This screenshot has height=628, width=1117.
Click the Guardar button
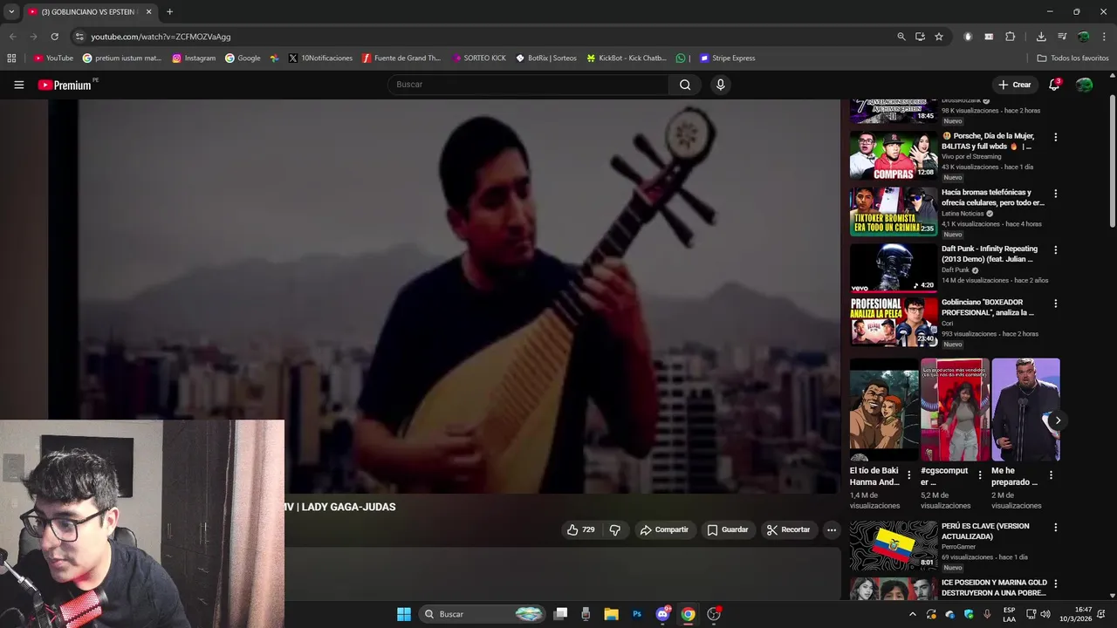point(728,529)
